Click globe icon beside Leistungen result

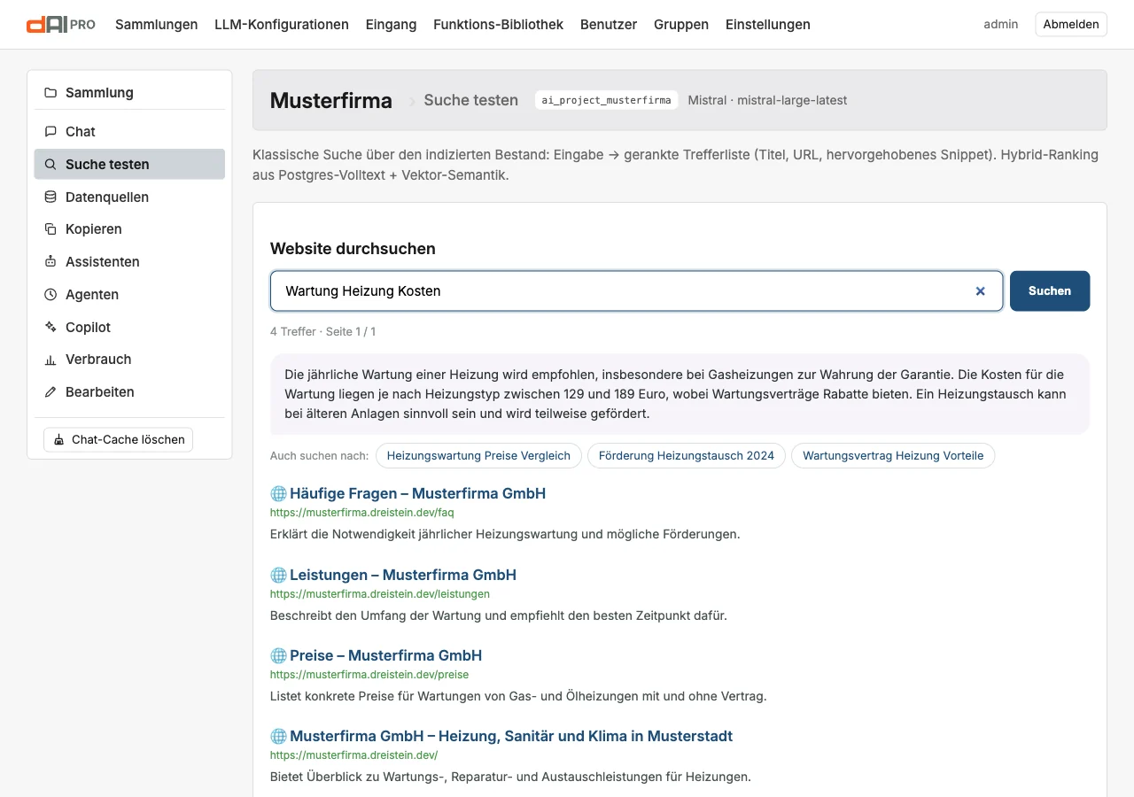(278, 576)
